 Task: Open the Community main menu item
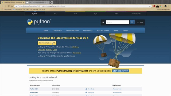click(x=88, y=30)
